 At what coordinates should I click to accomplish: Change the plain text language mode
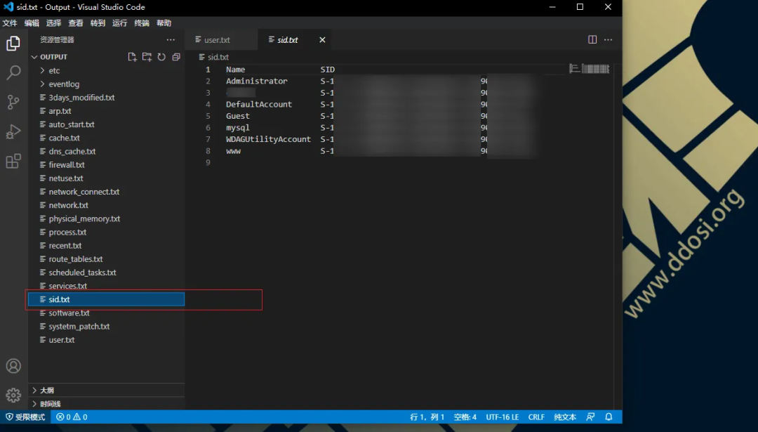[564, 417]
